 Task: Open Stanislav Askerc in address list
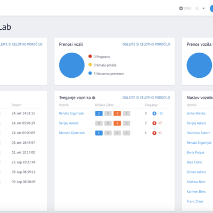point(198,133)
